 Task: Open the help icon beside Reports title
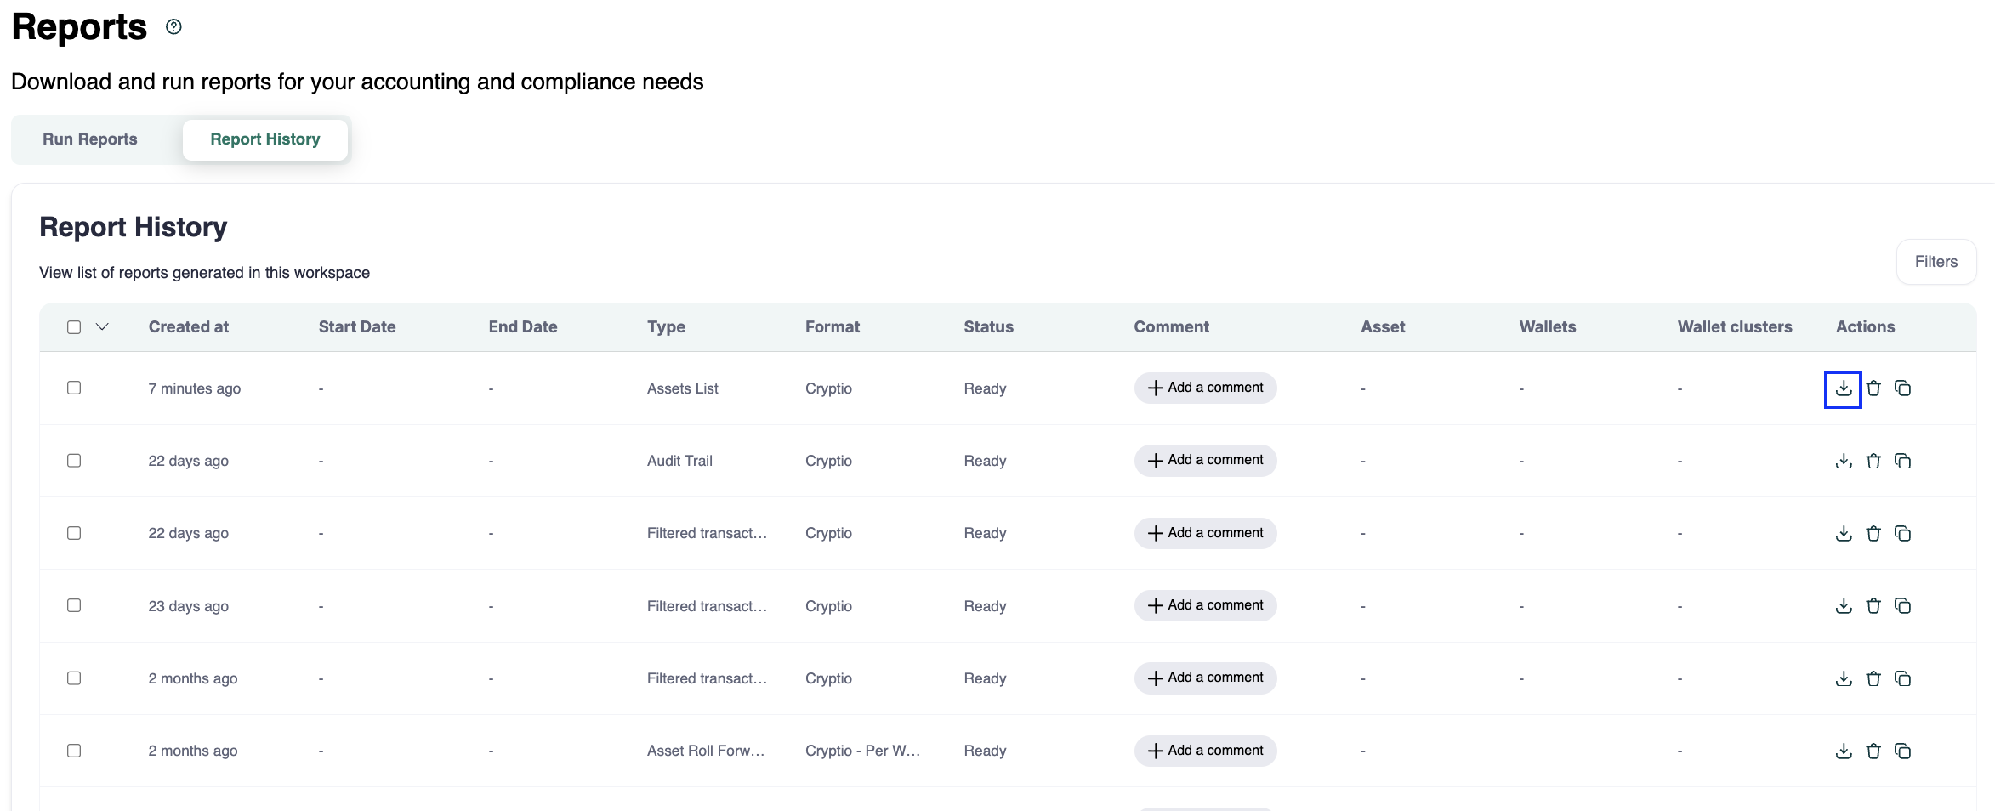[173, 26]
